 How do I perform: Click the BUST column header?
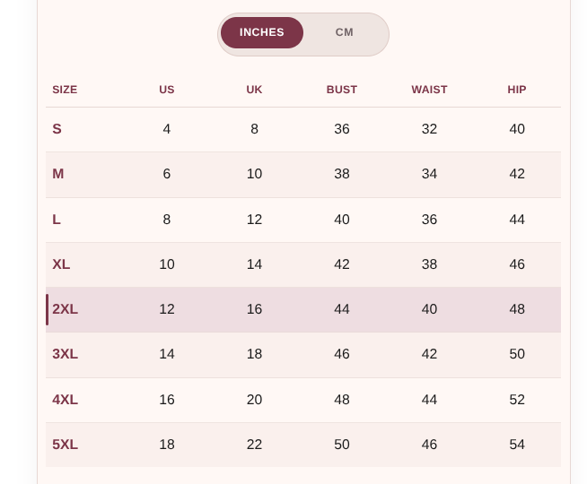[342, 90]
